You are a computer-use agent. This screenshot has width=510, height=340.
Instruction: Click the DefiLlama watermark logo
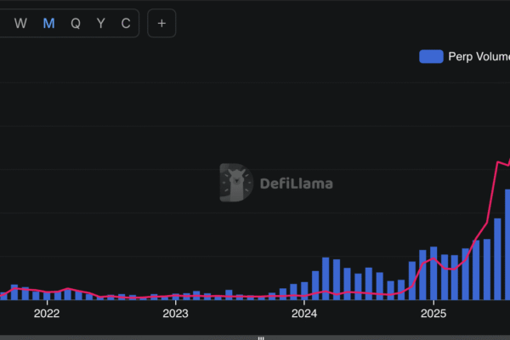(x=235, y=183)
